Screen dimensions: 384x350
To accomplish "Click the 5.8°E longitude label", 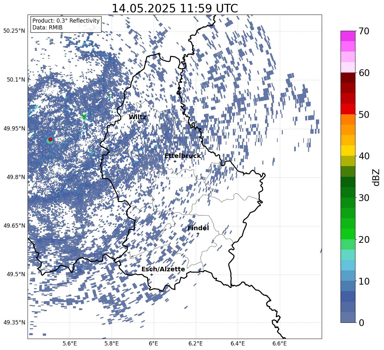I will [112, 344].
